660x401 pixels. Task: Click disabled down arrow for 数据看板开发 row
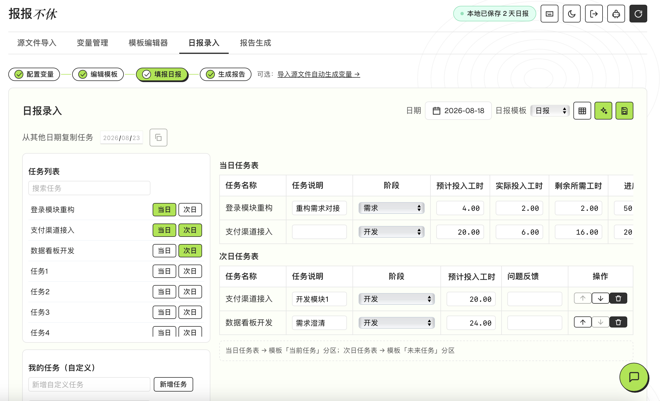click(x=600, y=322)
